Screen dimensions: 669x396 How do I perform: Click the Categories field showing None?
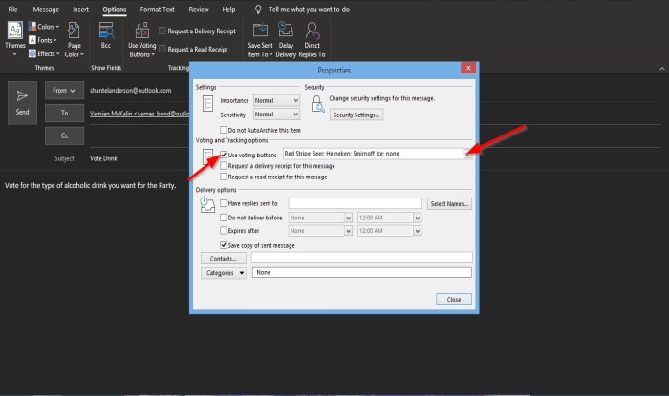pos(362,272)
